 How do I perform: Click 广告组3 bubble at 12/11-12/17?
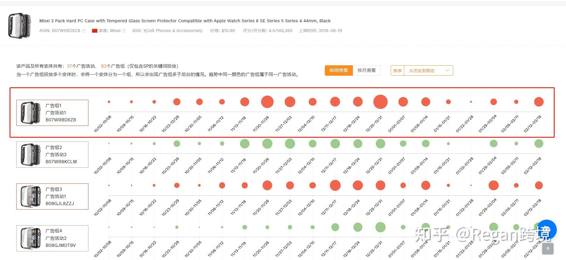335,186
